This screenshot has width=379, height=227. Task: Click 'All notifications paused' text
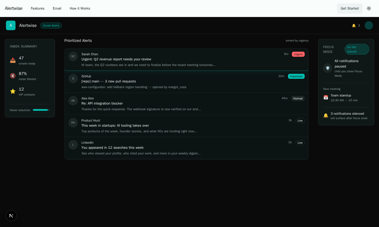coord(346,64)
